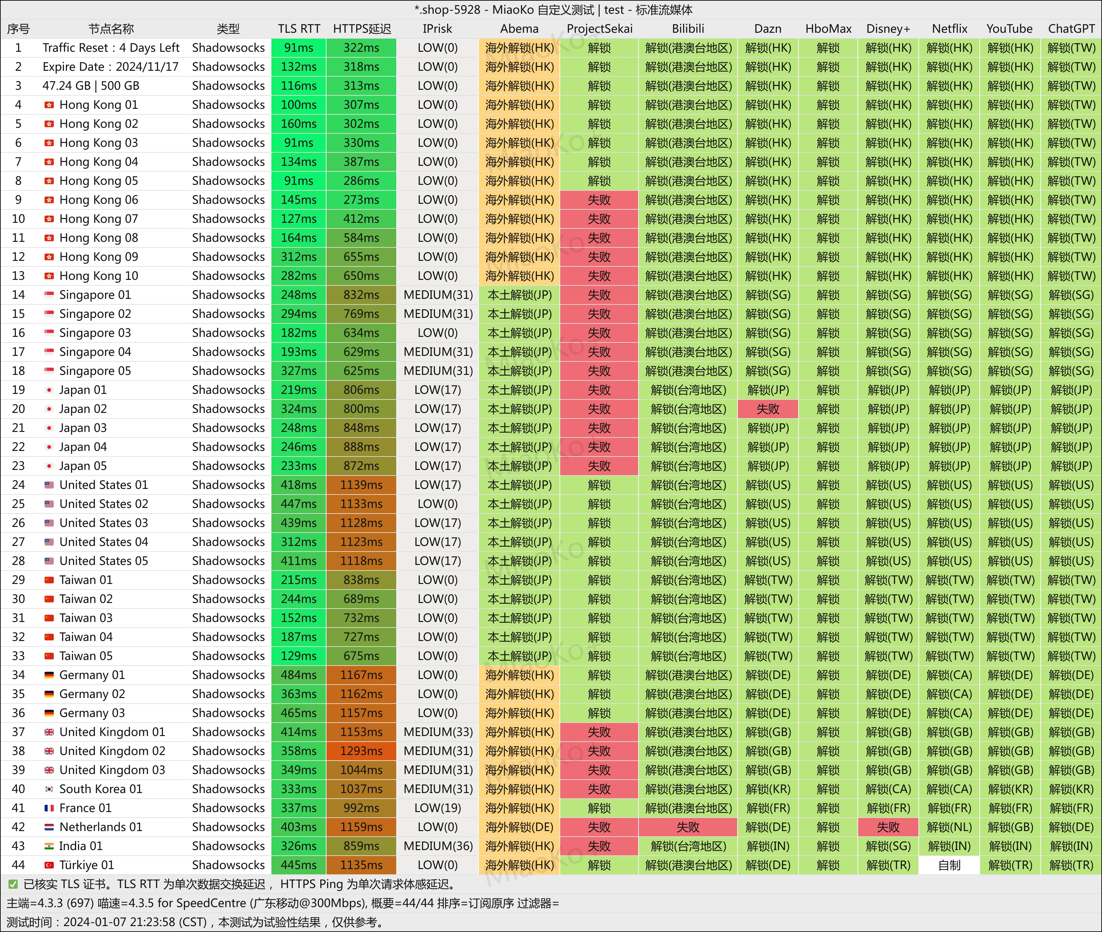Click the 解锁(NL) Netflix cell
This screenshot has height=932, width=1102.
949,827
